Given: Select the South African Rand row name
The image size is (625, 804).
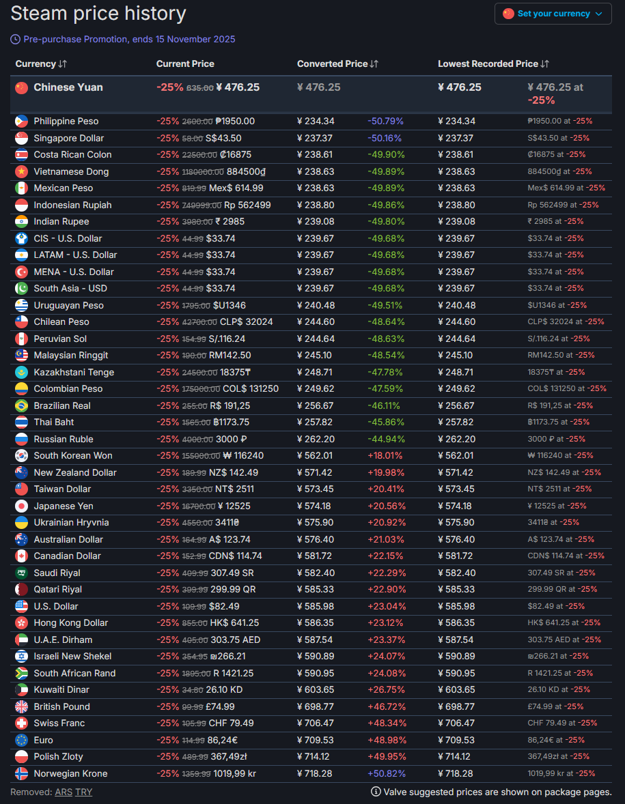Looking at the screenshot, I should click(x=74, y=673).
